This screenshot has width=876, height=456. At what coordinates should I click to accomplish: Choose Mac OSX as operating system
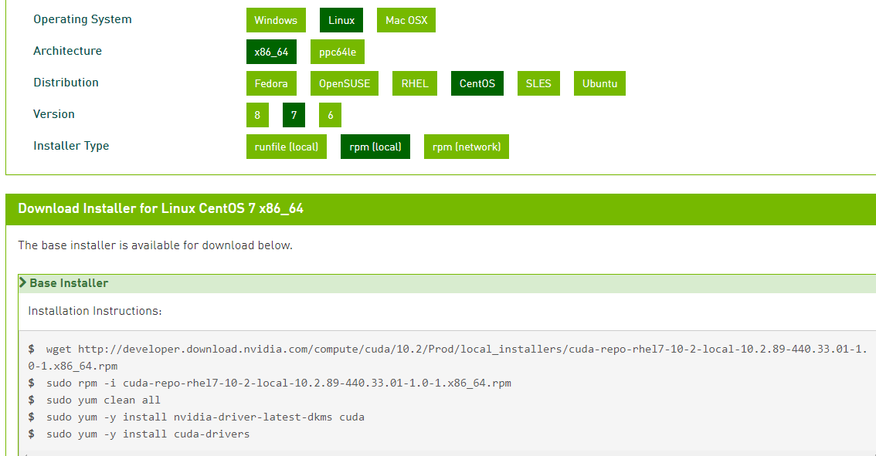click(x=406, y=20)
